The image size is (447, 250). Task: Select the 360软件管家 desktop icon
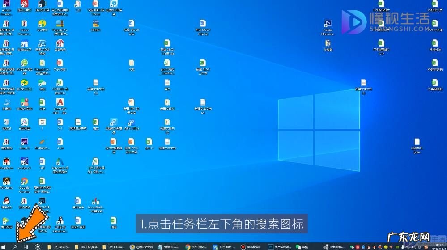(x=24, y=104)
